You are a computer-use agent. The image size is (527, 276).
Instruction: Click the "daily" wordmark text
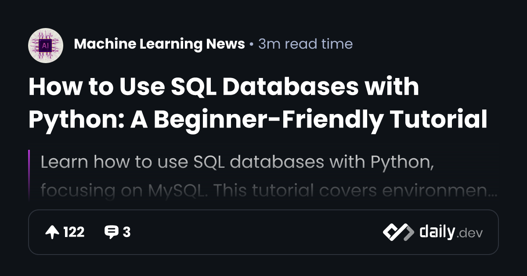click(x=437, y=232)
